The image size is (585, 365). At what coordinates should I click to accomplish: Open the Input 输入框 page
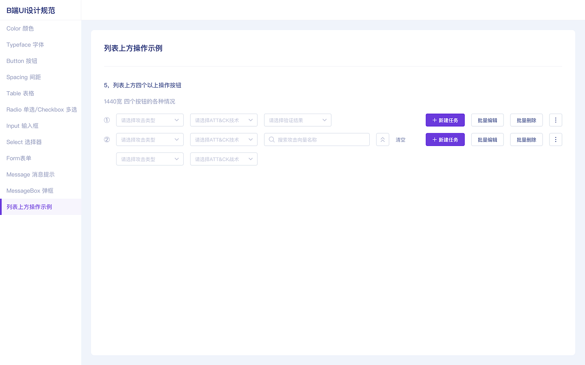tap(21, 125)
